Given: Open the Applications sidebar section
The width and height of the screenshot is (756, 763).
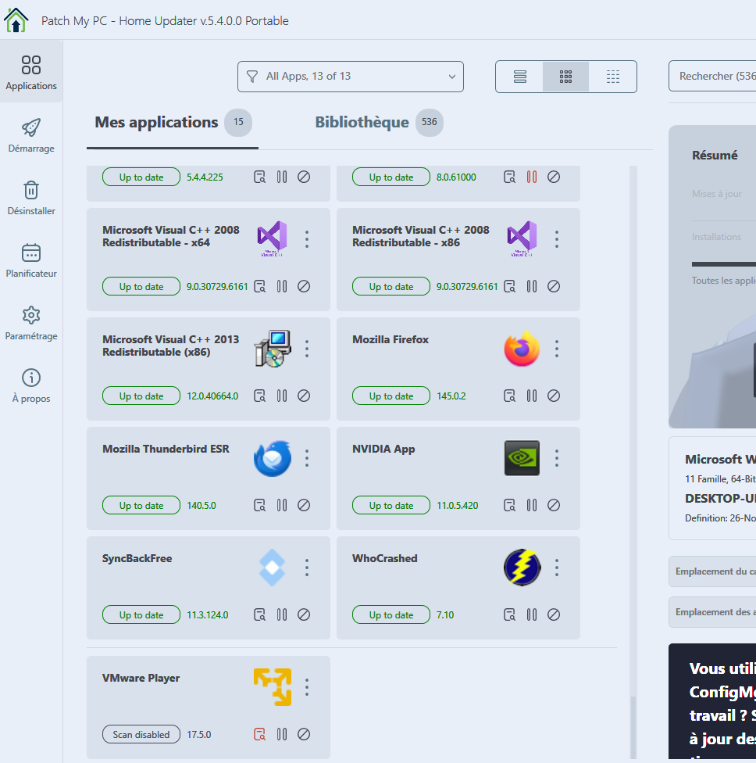Looking at the screenshot, I should click(31, 72).
